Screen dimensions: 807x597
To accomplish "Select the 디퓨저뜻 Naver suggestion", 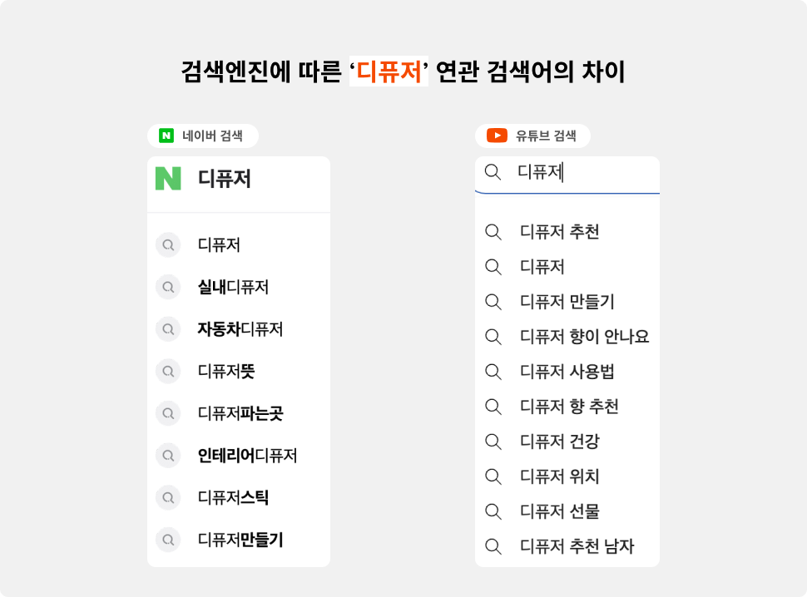I will tap(226, 372).
